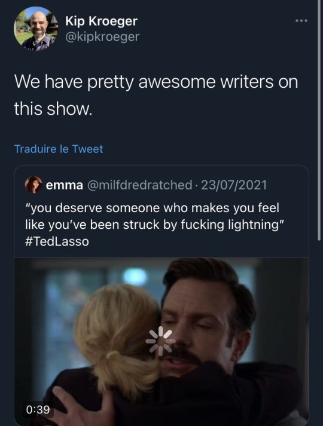
Task: Open the quoted tweet date 23/07/2021
Action: [234, 185]
